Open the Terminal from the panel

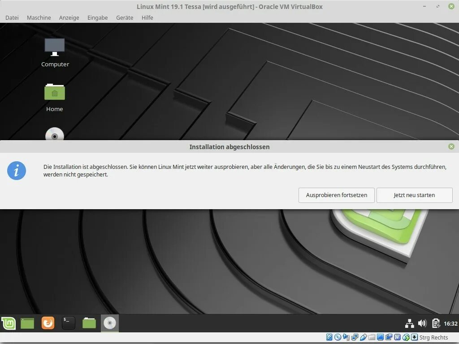(69, 323)
